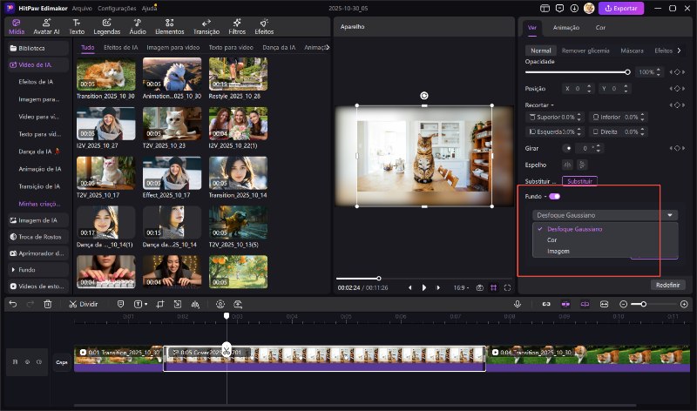697x411 pixels.
Task: Select the Remover glicemia sub-tab
Action: click(585, 51)
